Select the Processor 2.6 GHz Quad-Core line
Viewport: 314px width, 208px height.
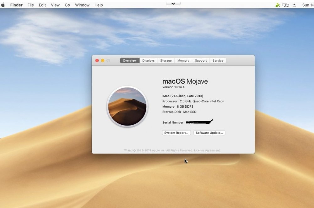(193, 101)
